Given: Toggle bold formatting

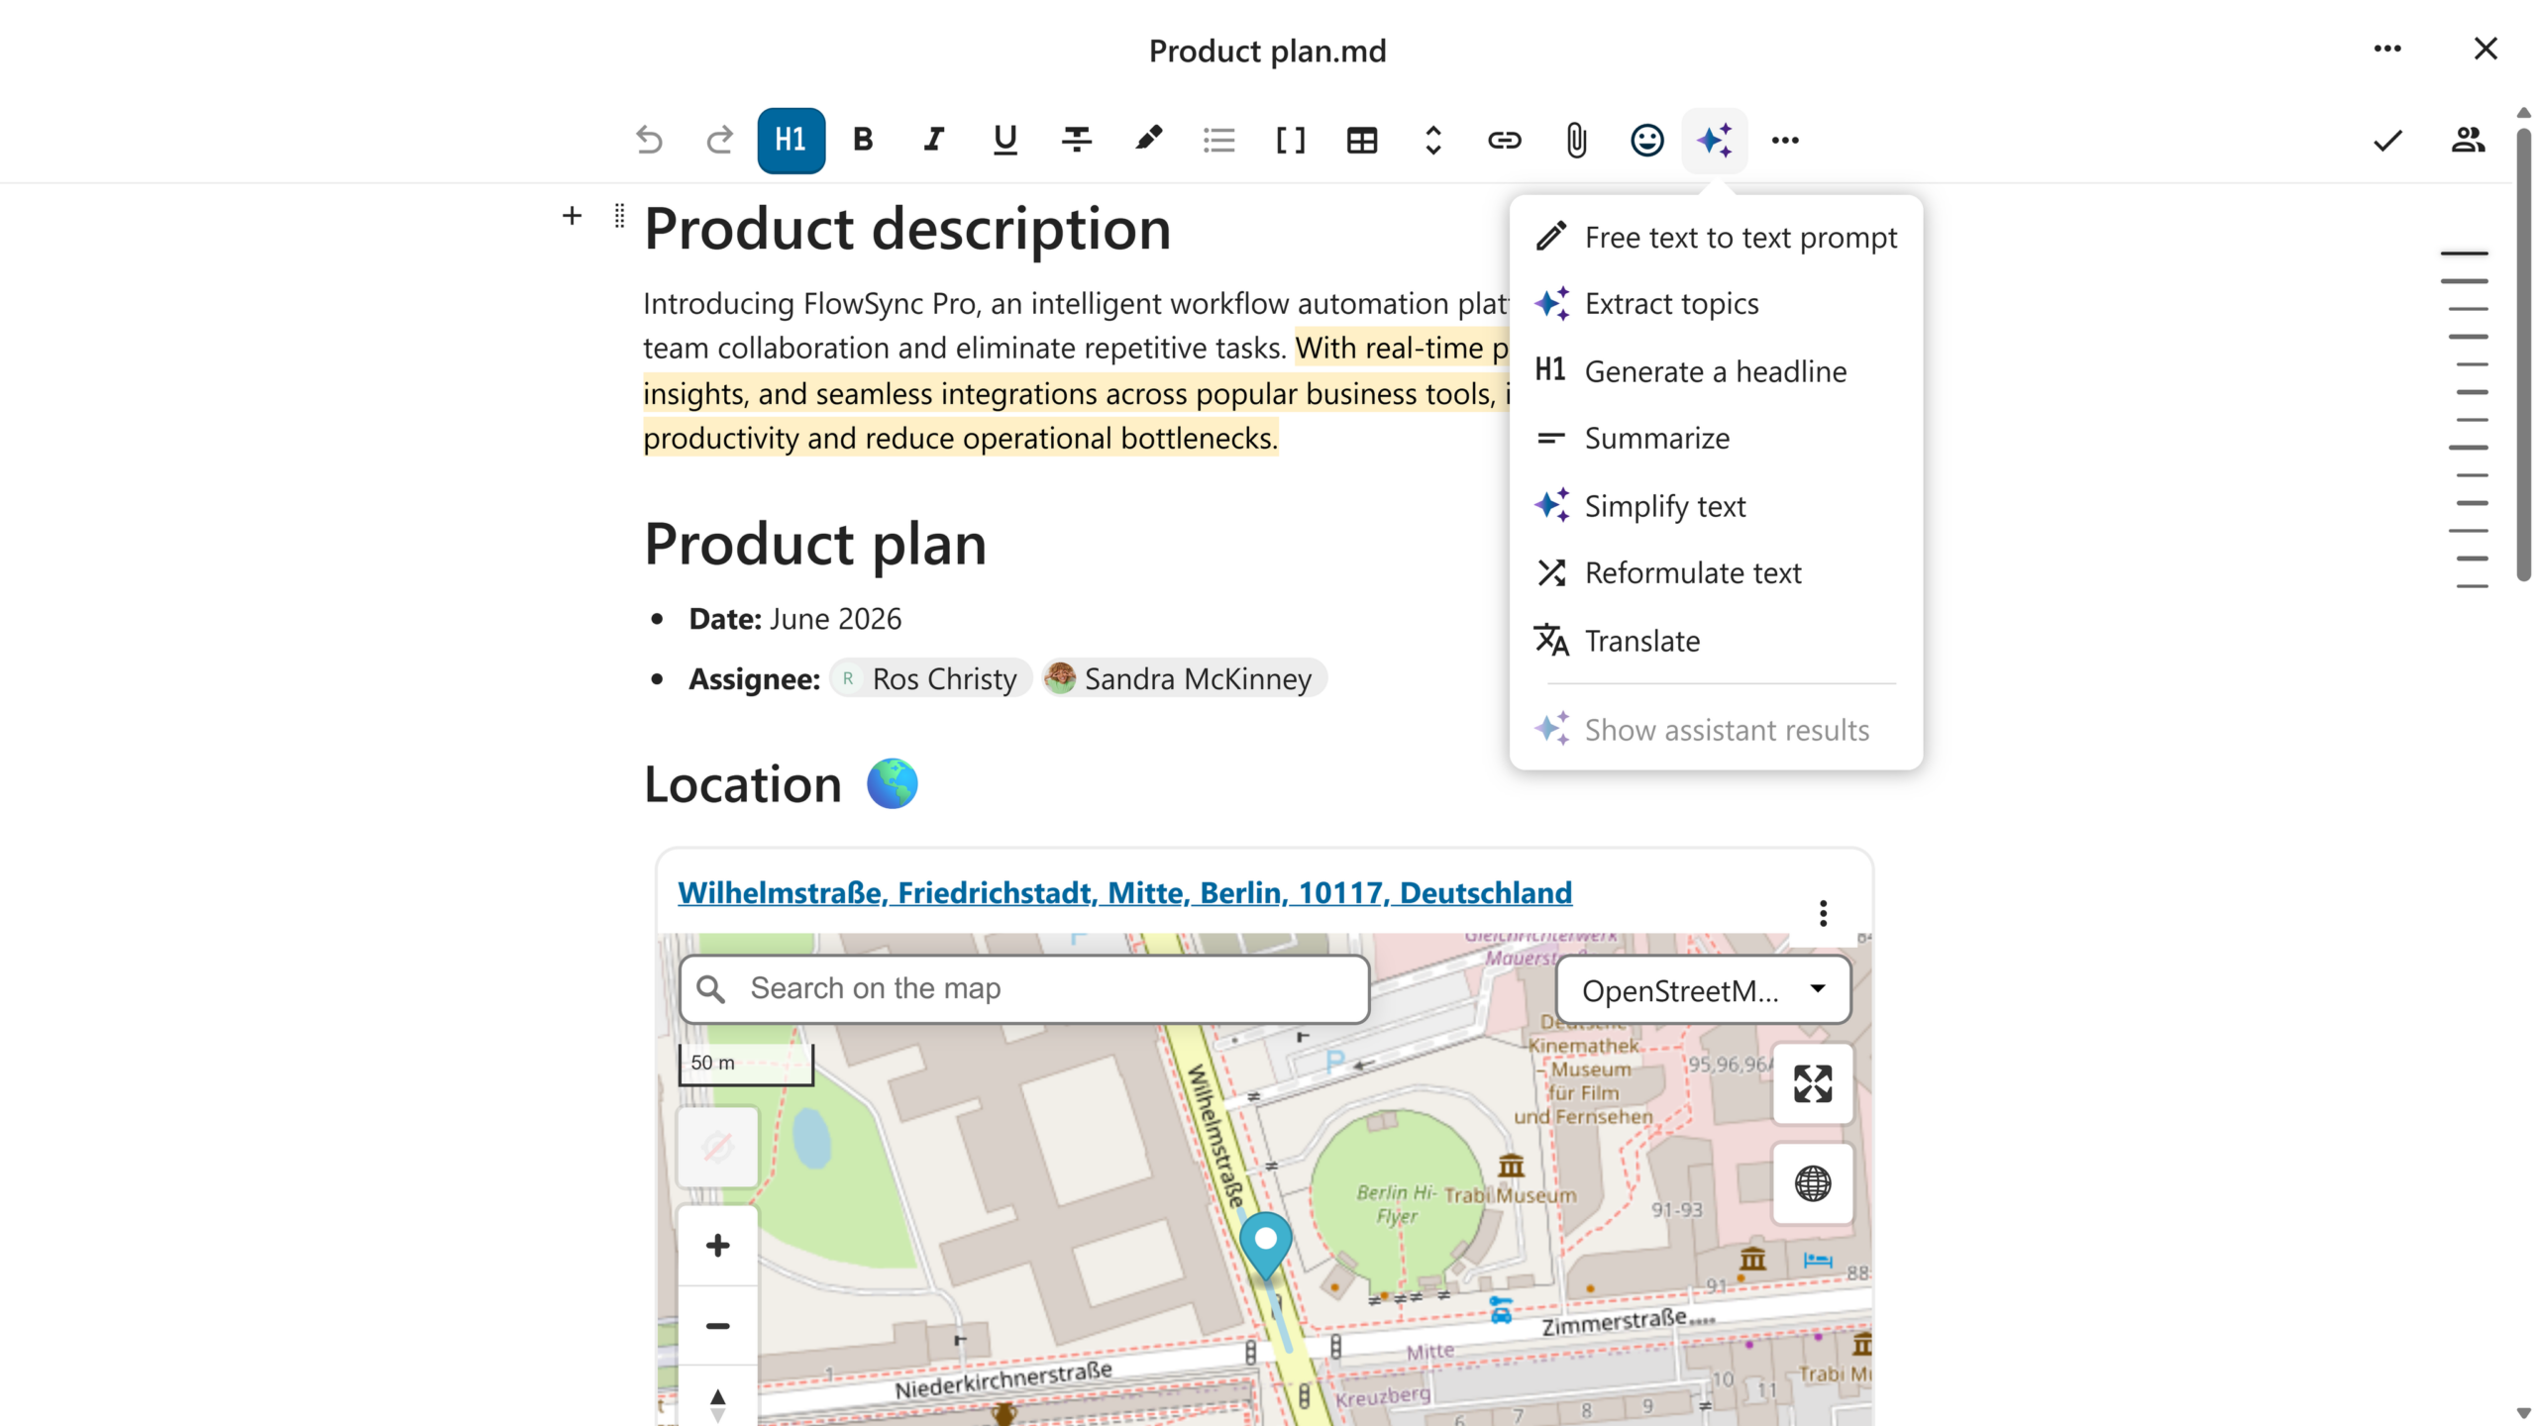Looking at the screenshot, I should 863,140.
